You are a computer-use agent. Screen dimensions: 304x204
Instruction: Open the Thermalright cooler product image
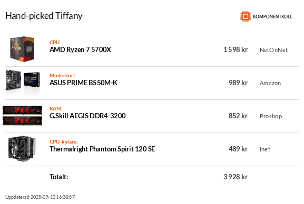coord(22,149)
